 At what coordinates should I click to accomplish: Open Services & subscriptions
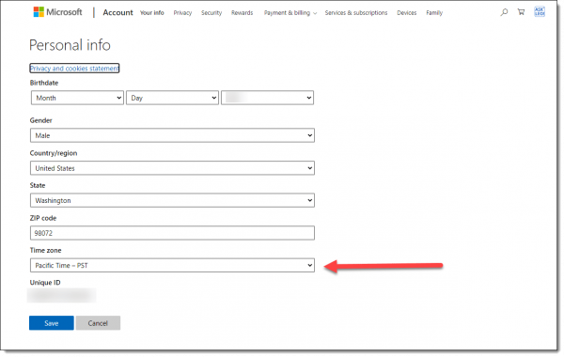coord(356,13)
